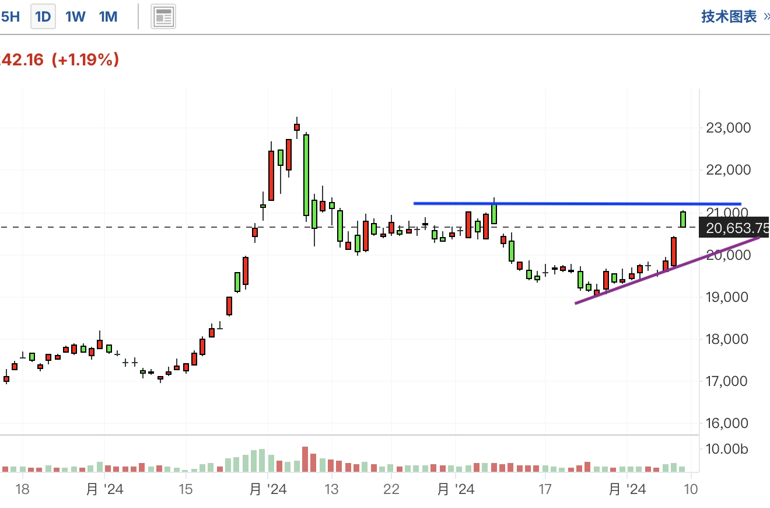Select the 1W timeframe
Viewport: 770px width, 508px height.
point(75,16)
